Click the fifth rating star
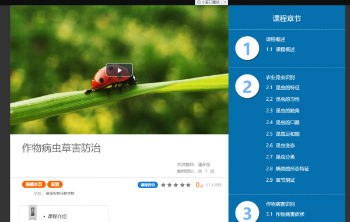Viewport: 350px width, 222px height. (x=188, y=185)
